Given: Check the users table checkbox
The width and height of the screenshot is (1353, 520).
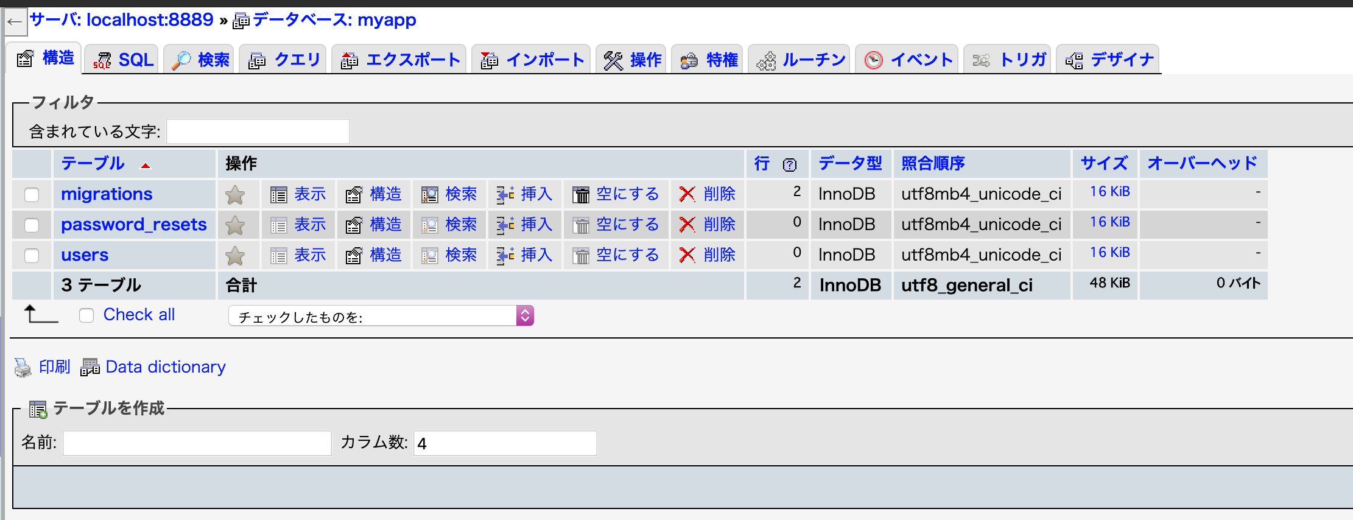Looking at the screenshot, I should (32, 256).
